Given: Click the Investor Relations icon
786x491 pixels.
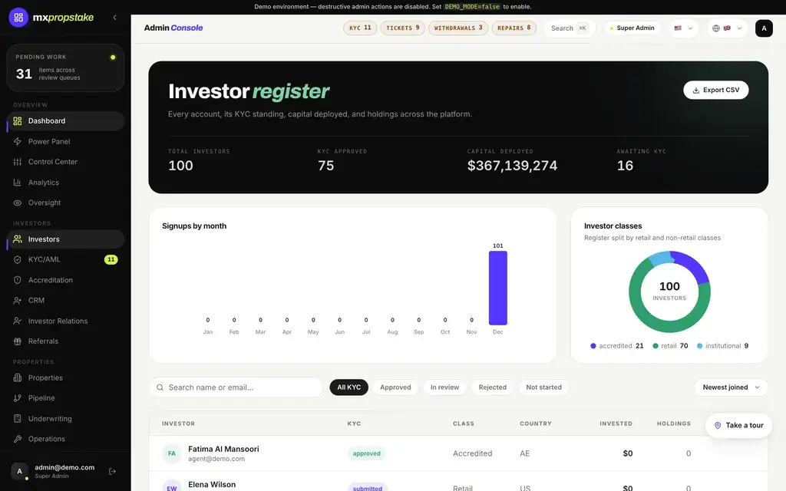Looking at the screenshot, I should click(18, 321).
